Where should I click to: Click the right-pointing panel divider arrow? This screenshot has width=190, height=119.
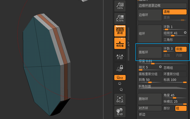128,43
